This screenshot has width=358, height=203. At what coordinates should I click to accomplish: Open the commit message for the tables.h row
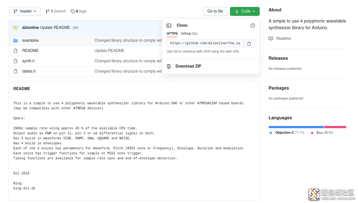[x=128, y=71]
